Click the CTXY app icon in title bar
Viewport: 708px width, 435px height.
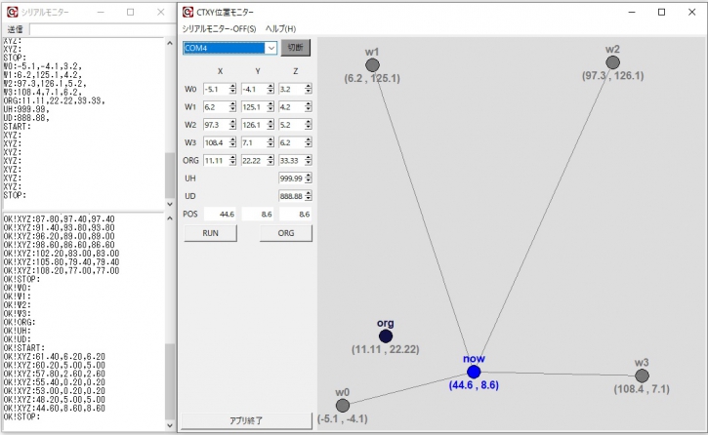188,12
